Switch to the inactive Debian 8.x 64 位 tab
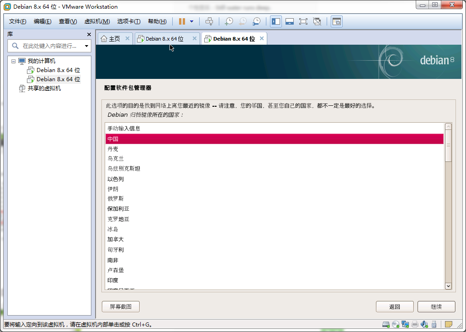The width and height of the screenshot is (466, 332). [x=164, y=39]
